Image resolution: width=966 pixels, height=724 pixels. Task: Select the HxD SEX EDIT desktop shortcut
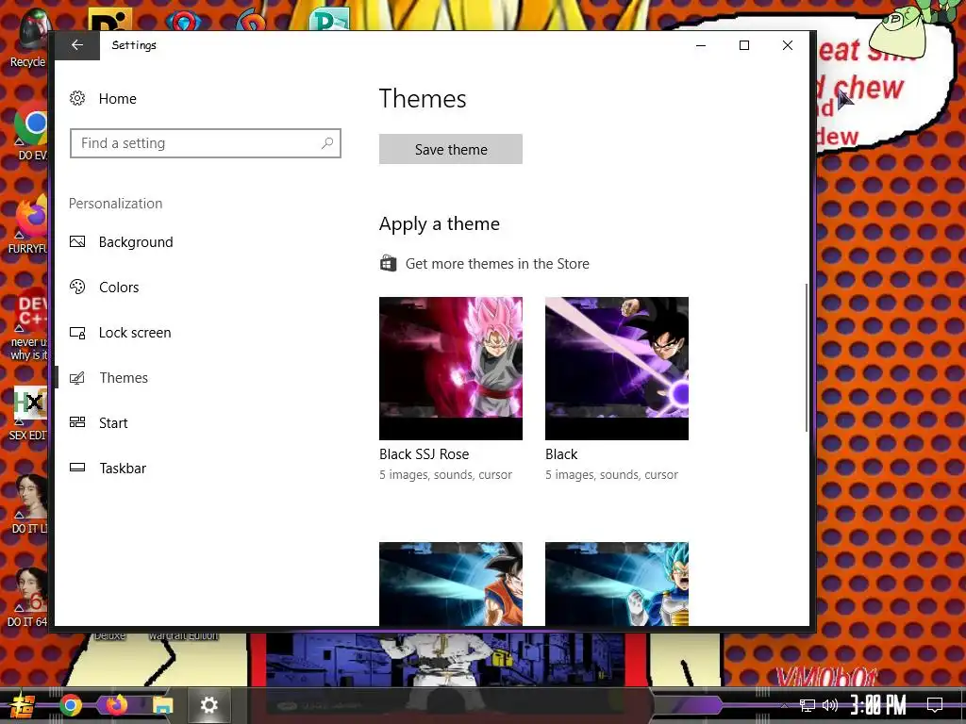(29, 414)
